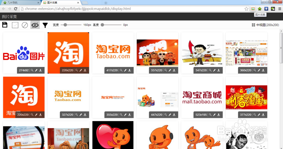
Task: Click the deselect all circle-slash icon
Action: tap(25, 25)
